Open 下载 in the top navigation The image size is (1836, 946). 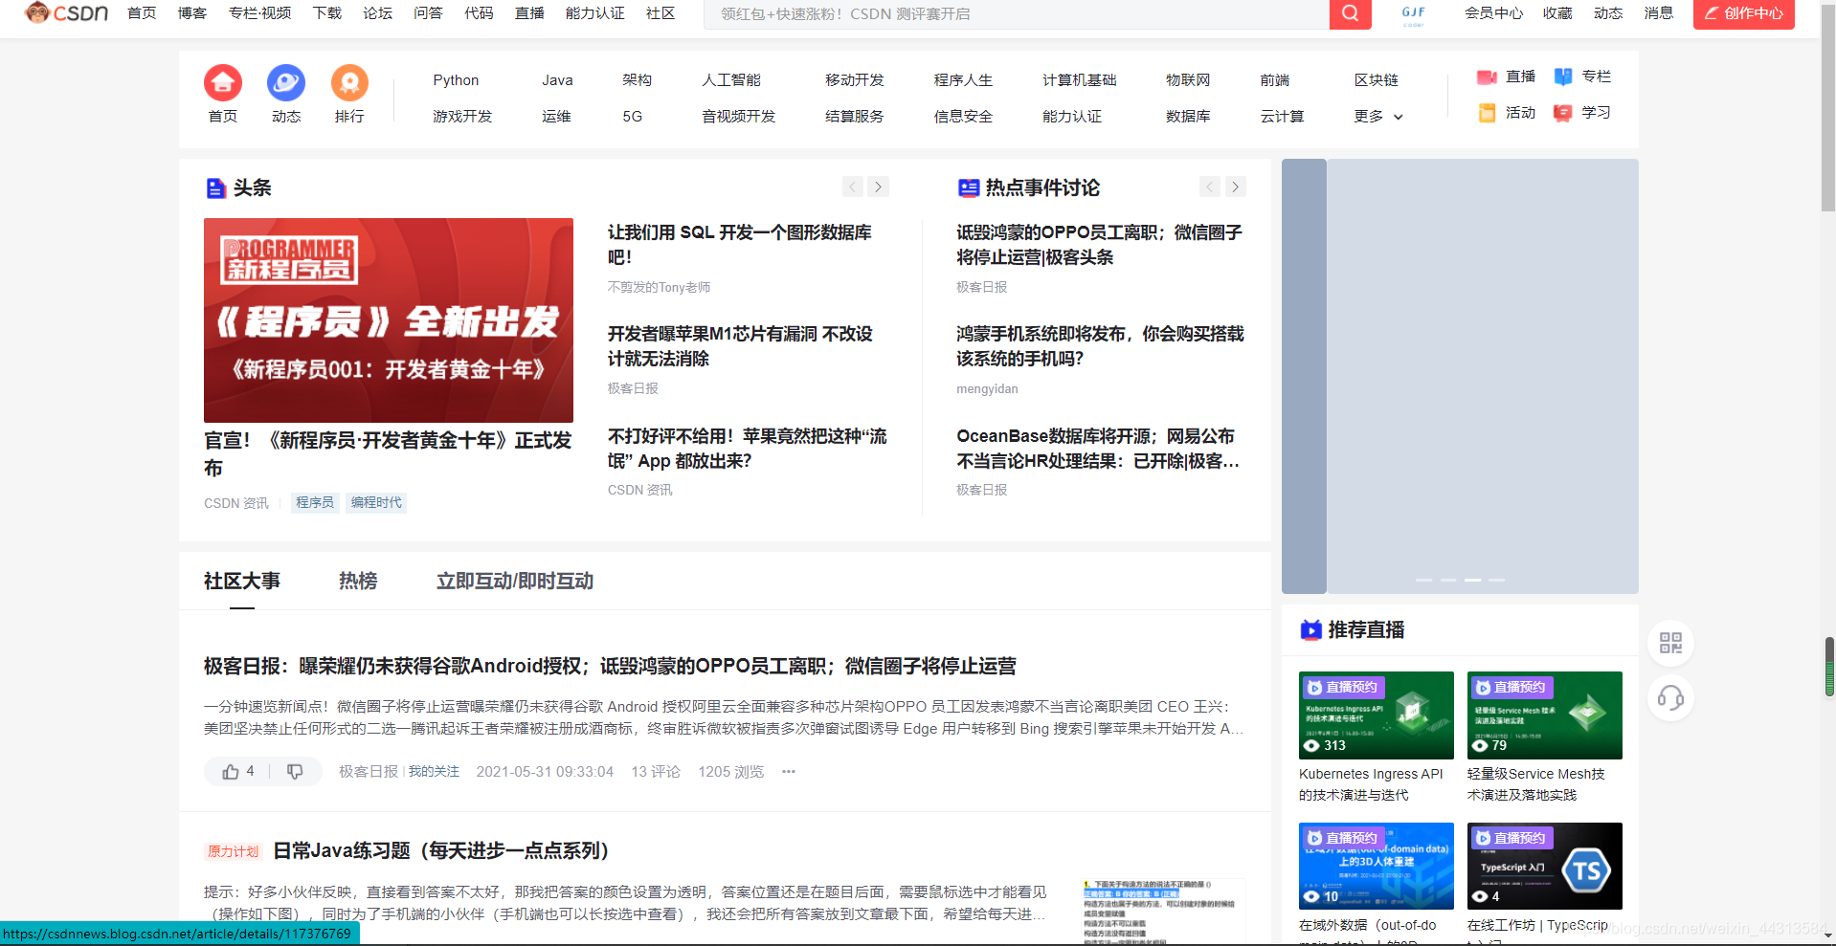[x=327, y=13]
